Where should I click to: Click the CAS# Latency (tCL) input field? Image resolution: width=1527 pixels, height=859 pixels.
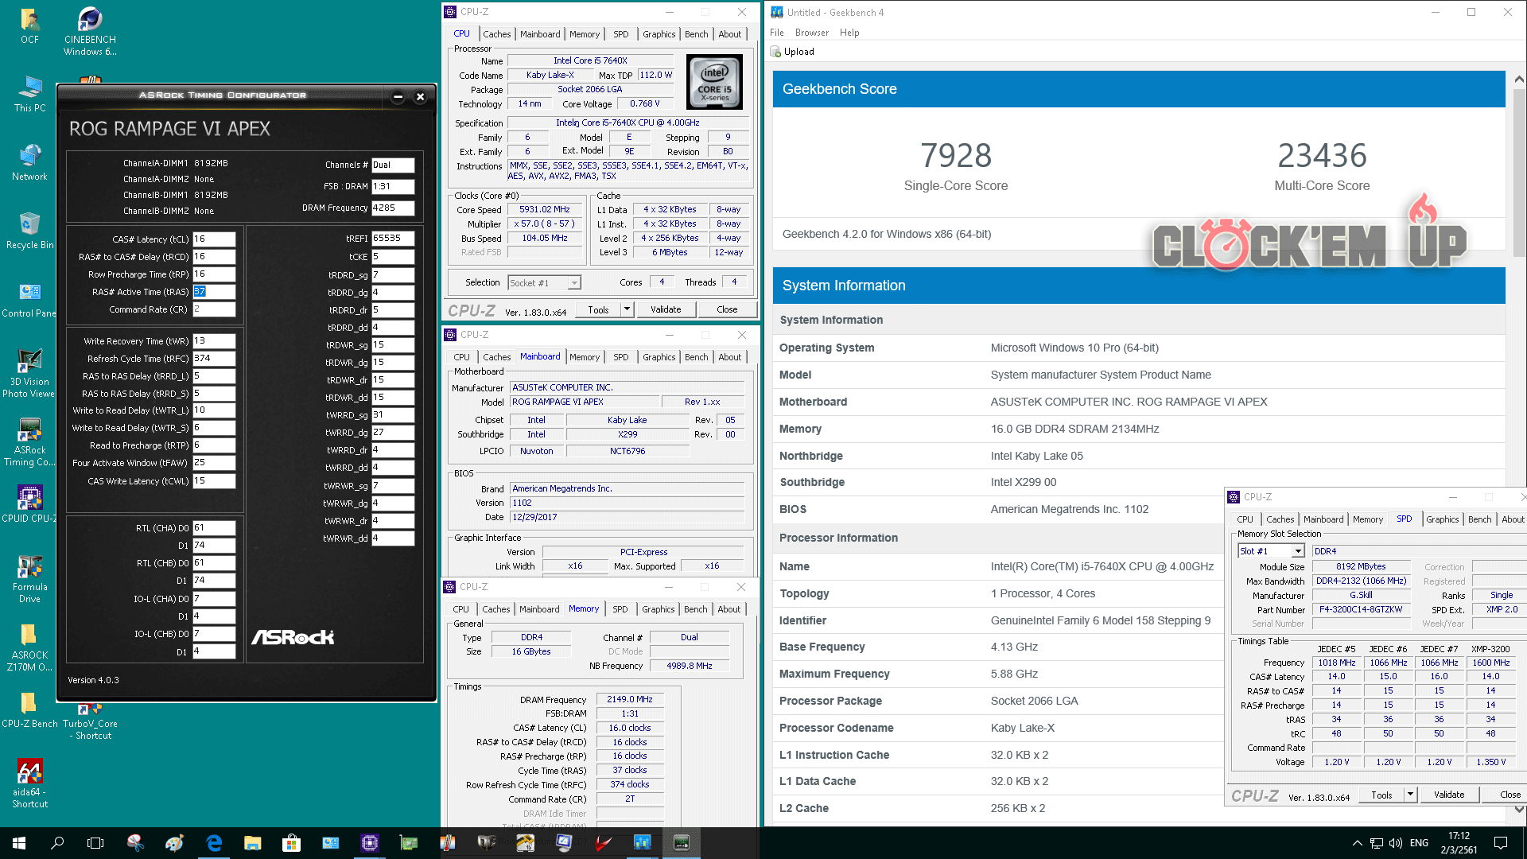click(214, 239)
